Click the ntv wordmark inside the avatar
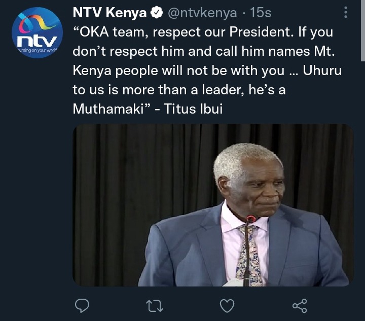Screen dimensions: 365x321 point(37,41)
